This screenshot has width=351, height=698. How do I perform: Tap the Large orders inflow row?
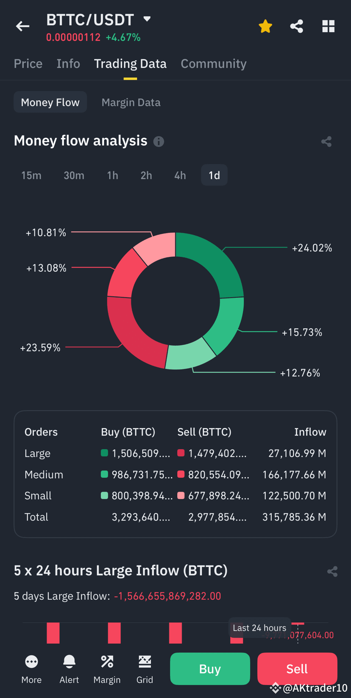click(x=175, y=453)
